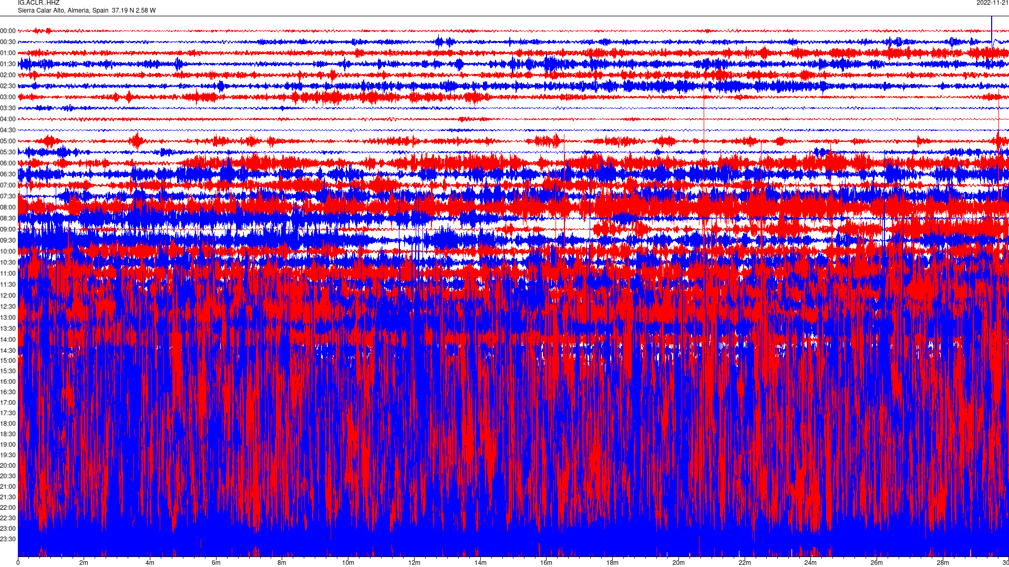Select the 19:00 time row label
Image resolution: width=1009 pixels, height=567 pixels.
8,445
